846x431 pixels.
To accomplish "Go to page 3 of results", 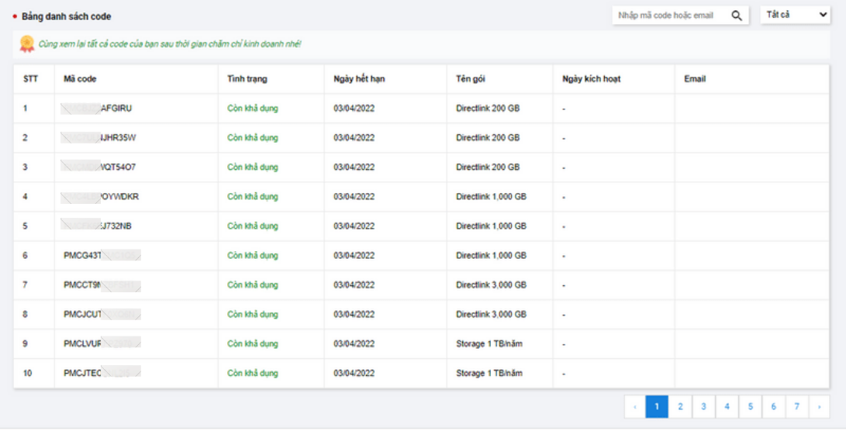I will point(703,406).
